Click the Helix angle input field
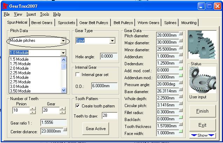223x143 pixels. [109, 56]
